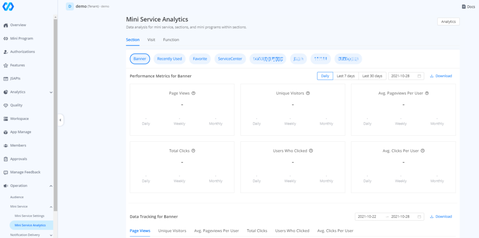Viewport: 479px width, 238px height.
Task: Click the Features star icon
Action: (x=6, y=65)
